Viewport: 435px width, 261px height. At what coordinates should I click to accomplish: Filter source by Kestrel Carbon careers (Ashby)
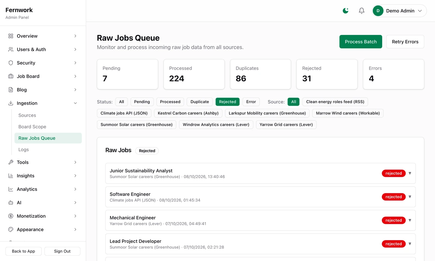click(188, 113)
